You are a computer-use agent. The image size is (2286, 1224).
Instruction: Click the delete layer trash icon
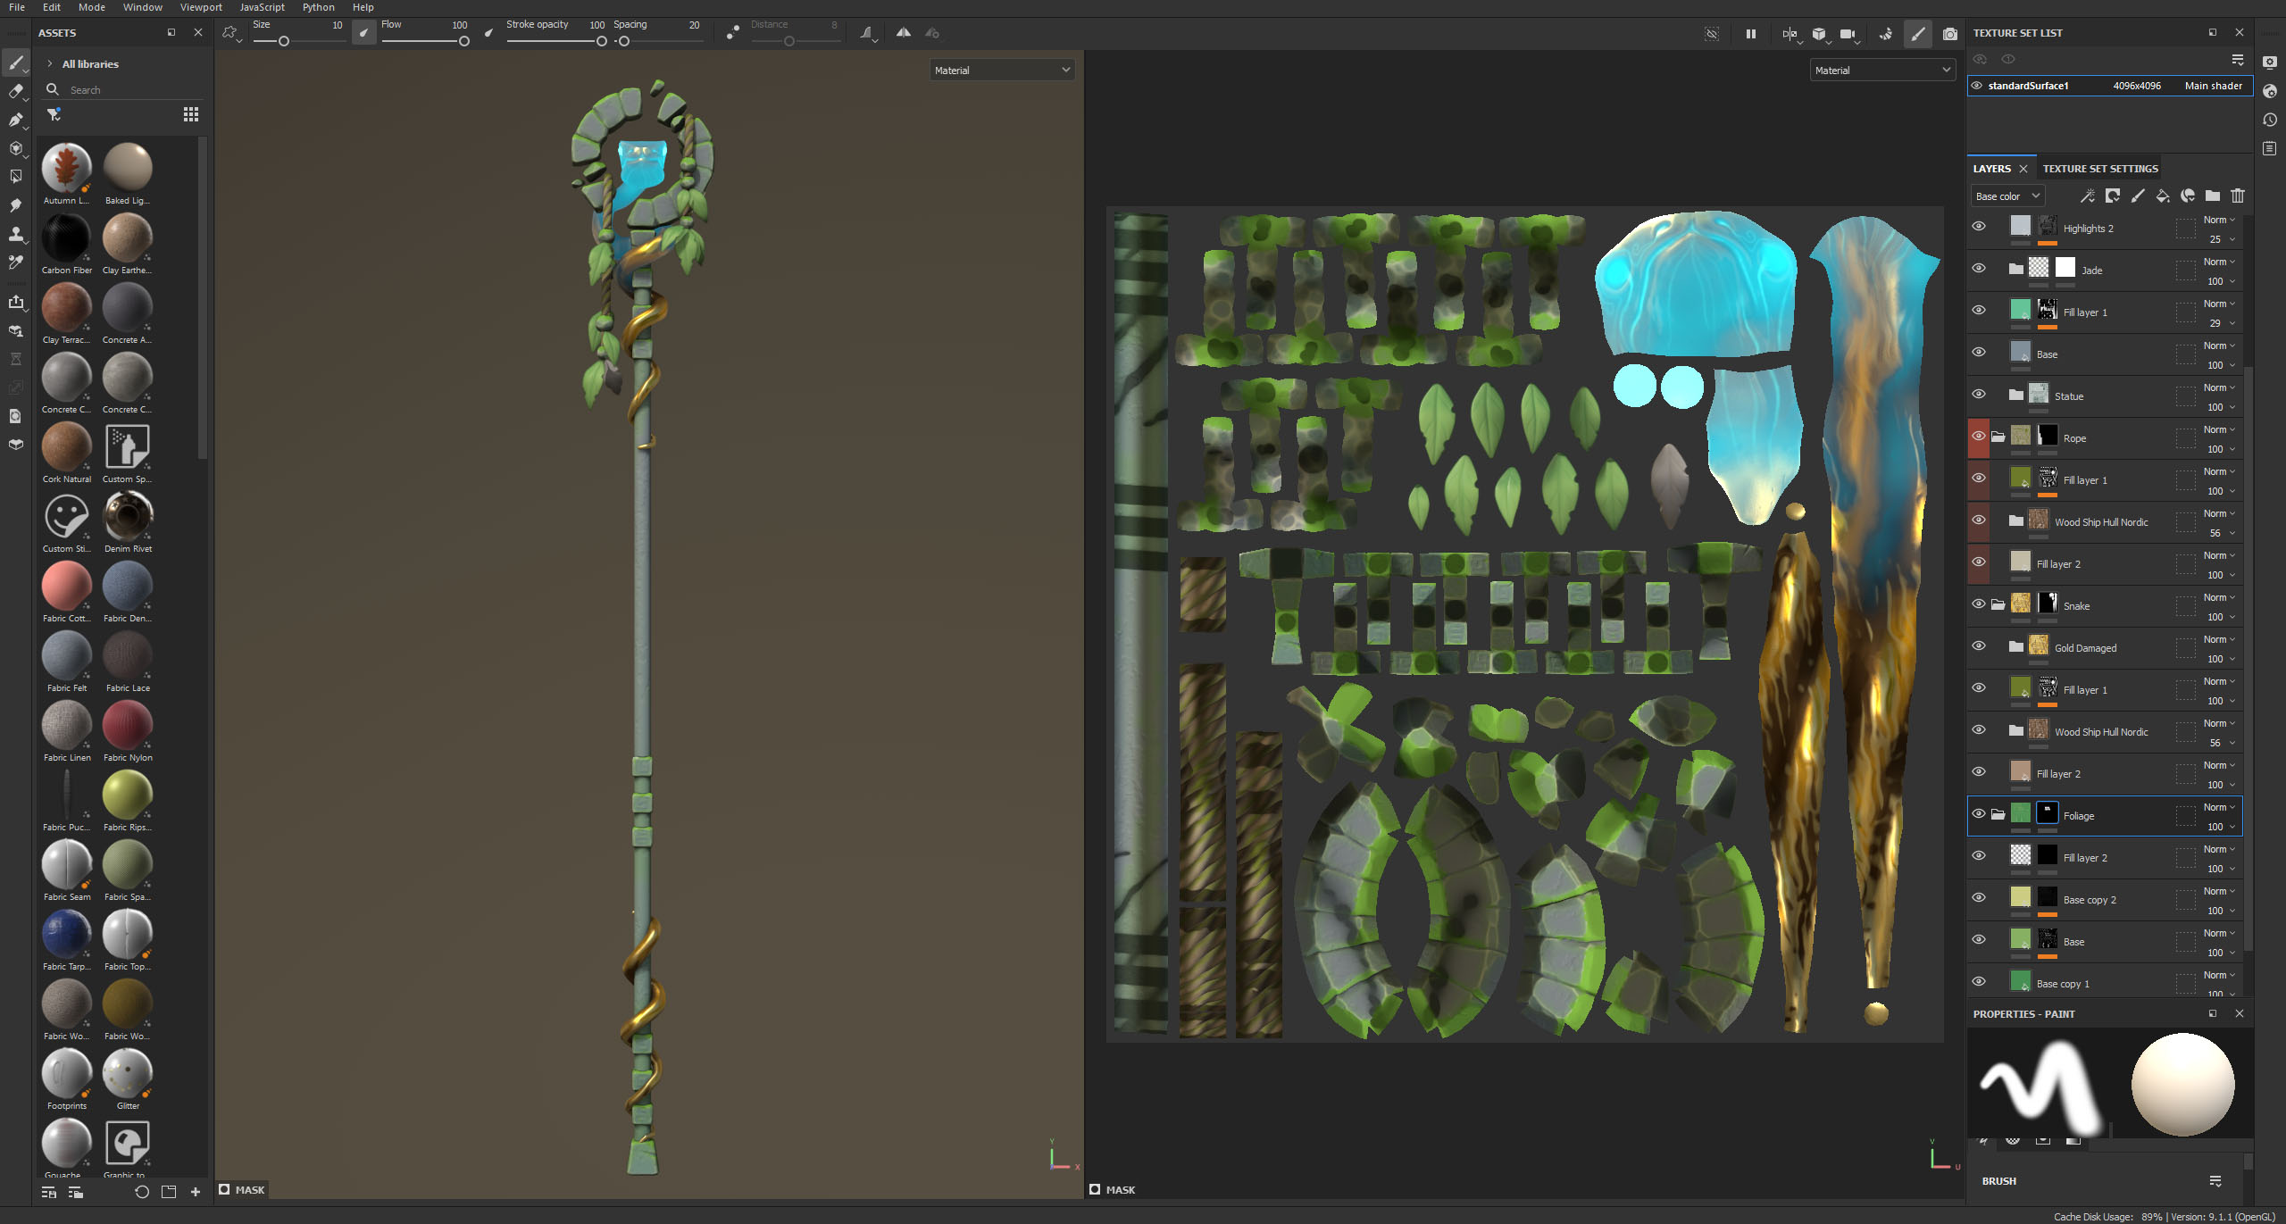[2237, 196]
